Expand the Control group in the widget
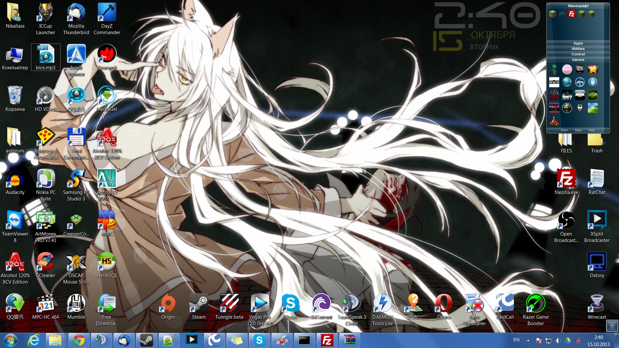Image resolution: width=619 pixels, height=348 pixels. pos(578,54)
